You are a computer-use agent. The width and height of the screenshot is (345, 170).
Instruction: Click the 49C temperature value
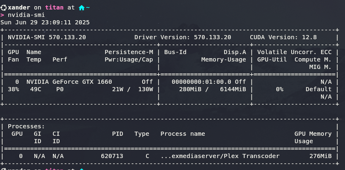36,90
